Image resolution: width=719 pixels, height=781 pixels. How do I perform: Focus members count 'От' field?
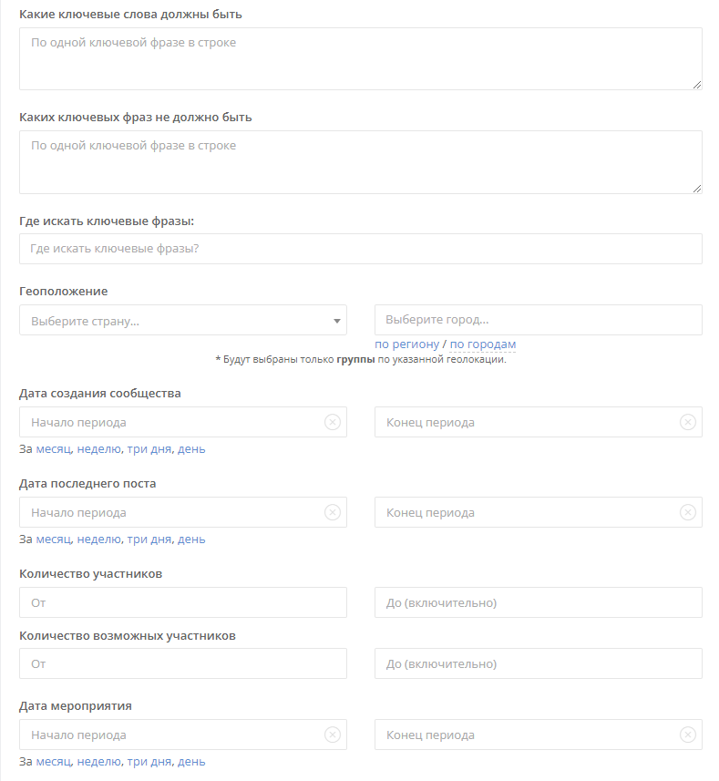pos(183,602)
